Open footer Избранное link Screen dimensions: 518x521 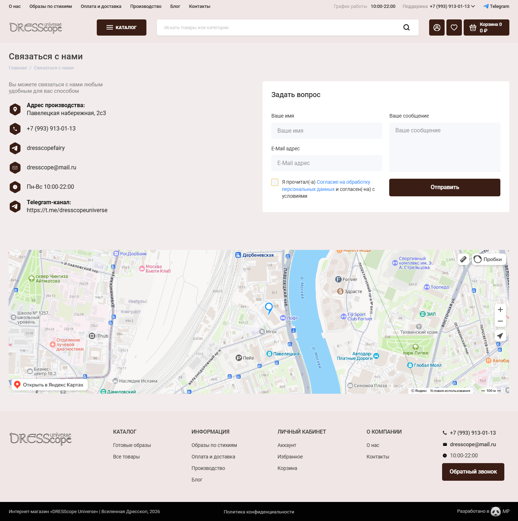pos(290,457)
